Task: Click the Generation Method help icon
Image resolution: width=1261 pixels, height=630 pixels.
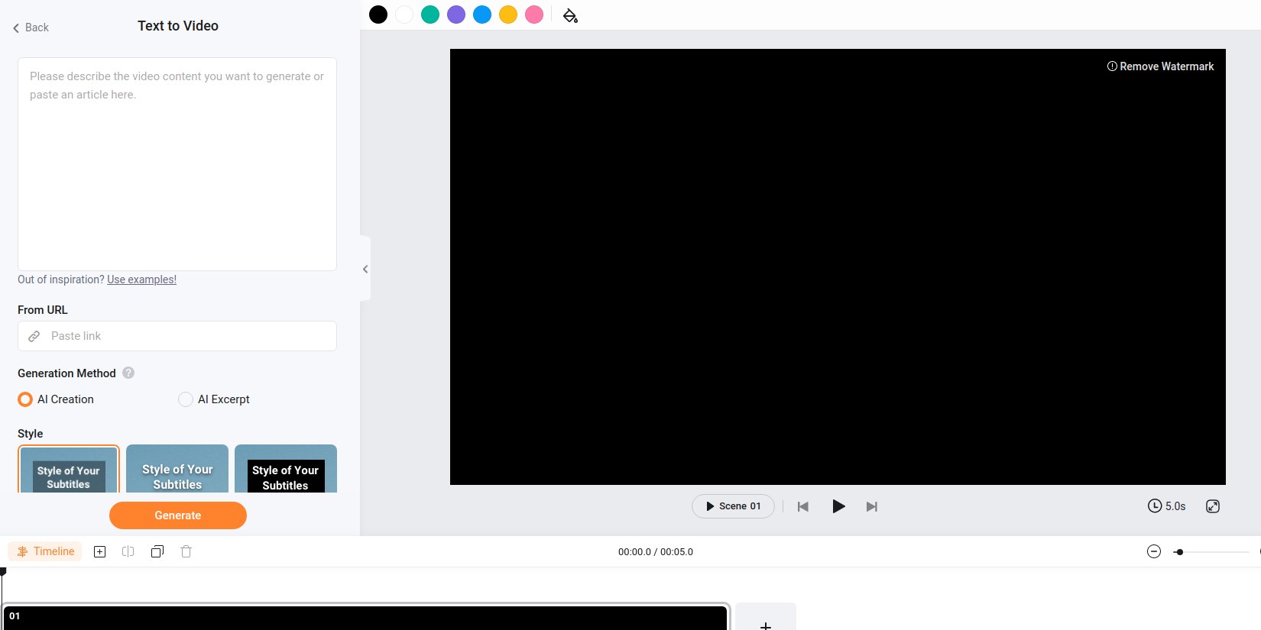Action: pos(128,373)
